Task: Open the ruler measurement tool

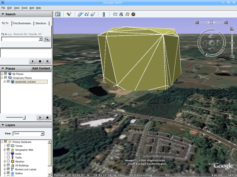Action: [x=104, y=14]
